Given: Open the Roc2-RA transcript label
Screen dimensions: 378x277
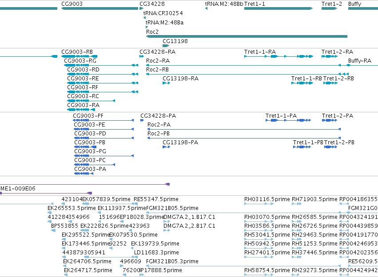Looking at the screenshot, I should (x=158, y=61).
